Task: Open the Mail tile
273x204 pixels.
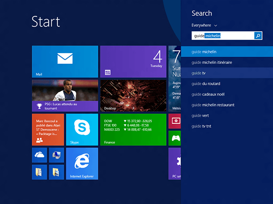Action: pos(65,62)
